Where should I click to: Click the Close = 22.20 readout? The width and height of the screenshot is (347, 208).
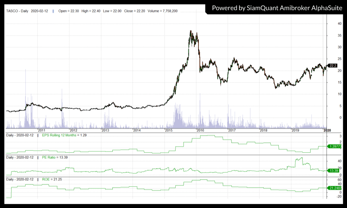coord(134,11)
